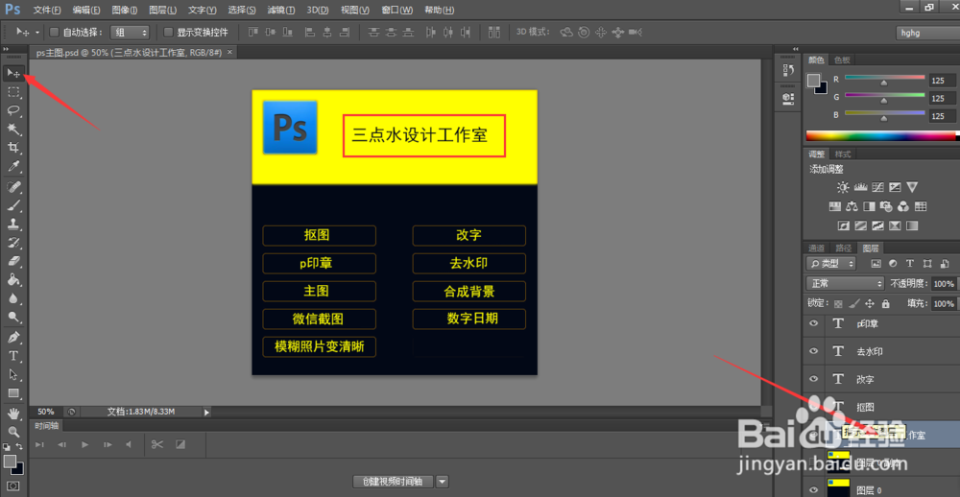Select the Lasso tool

pyautogui.click(x=13, y=110)
